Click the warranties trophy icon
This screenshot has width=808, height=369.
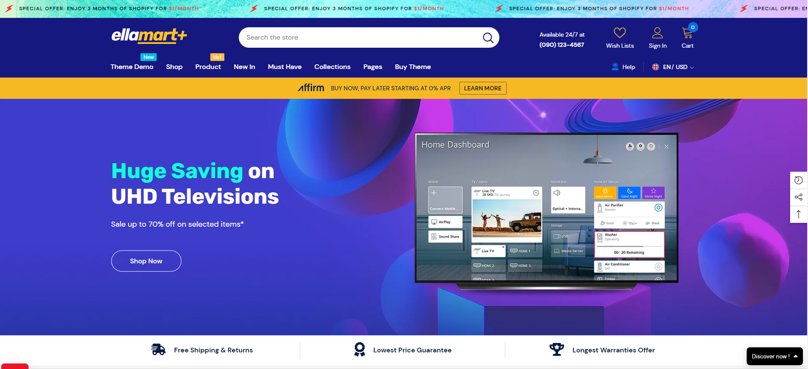(556, 349)
